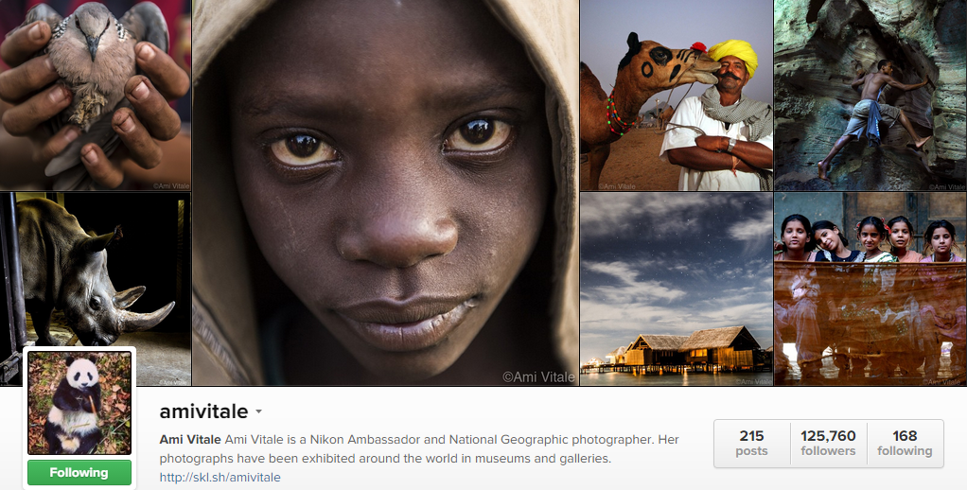
Task: View the 168 following list
Action: [905, 443]
